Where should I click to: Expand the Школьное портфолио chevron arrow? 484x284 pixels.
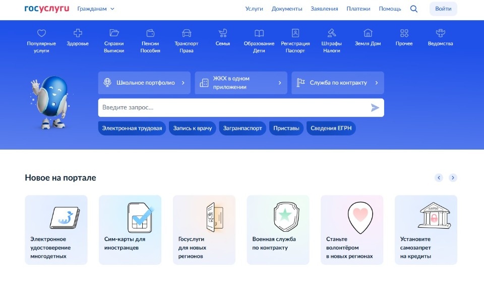click(183, 83)
